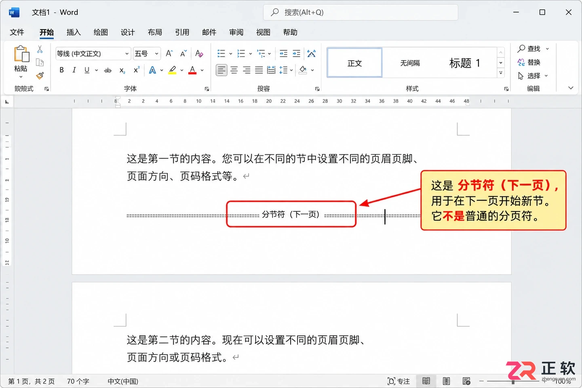Image resolution: width=582 pixels, height=388 pixels.
Task: Toggle italic formatting
Action: coord(74,70)
